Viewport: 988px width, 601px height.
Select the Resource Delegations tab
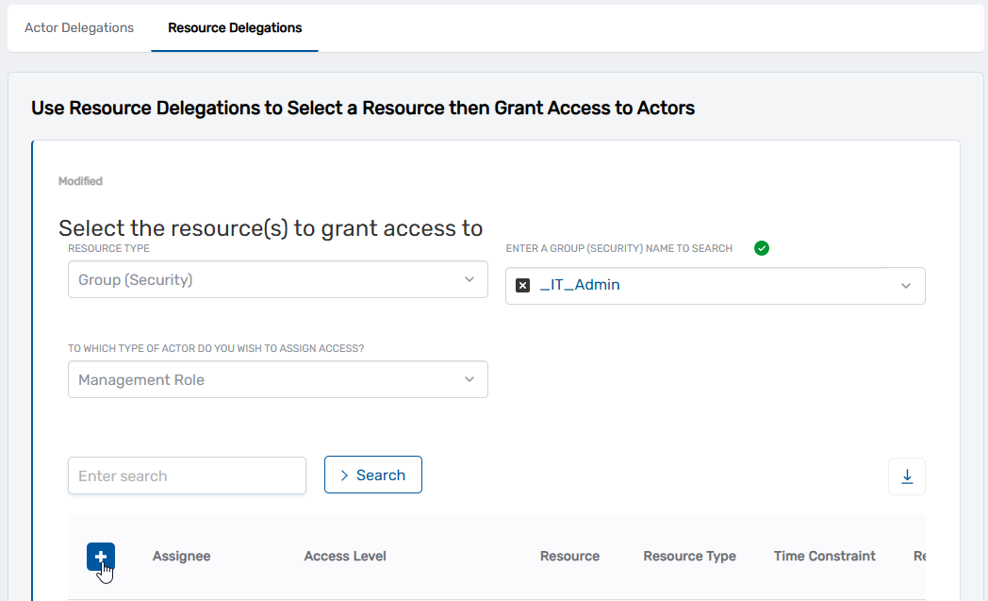click(x=235, y=27)
